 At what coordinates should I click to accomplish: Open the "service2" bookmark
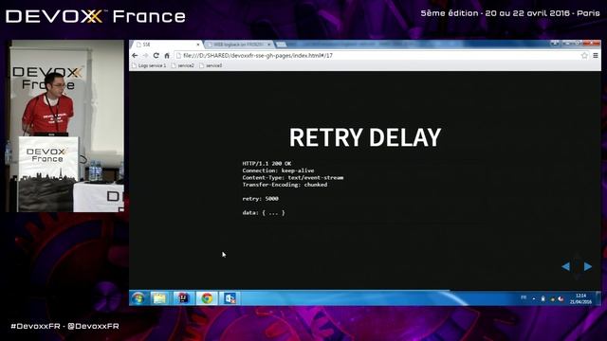click(183, 65)
